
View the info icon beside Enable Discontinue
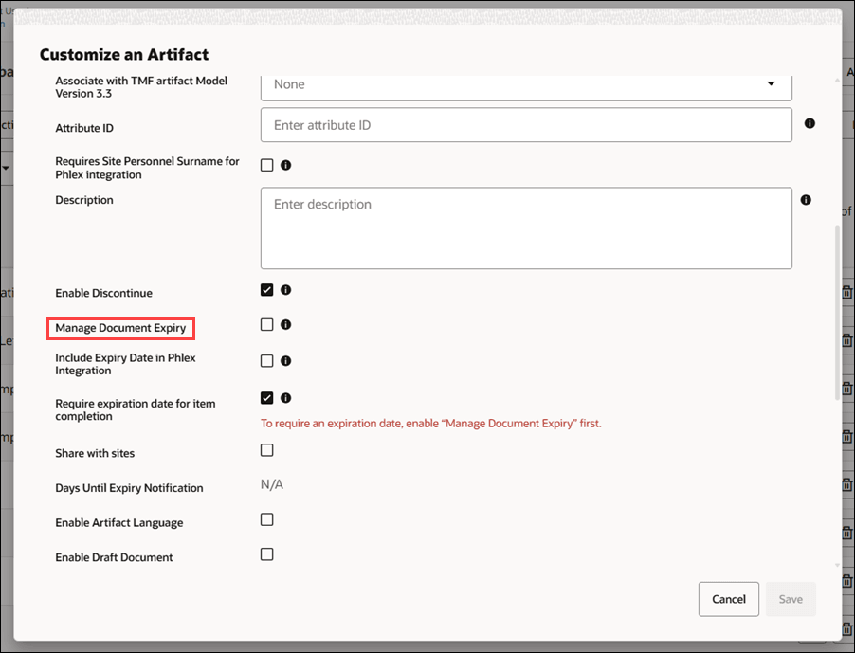285,289
